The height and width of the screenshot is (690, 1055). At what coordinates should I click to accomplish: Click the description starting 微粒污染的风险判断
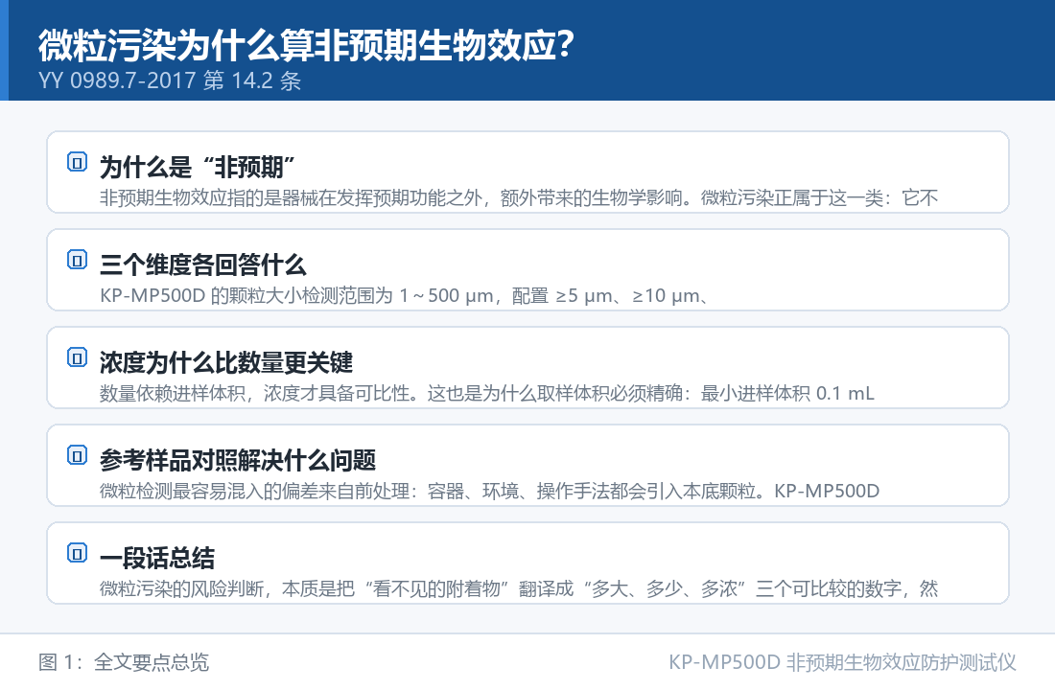519,589
